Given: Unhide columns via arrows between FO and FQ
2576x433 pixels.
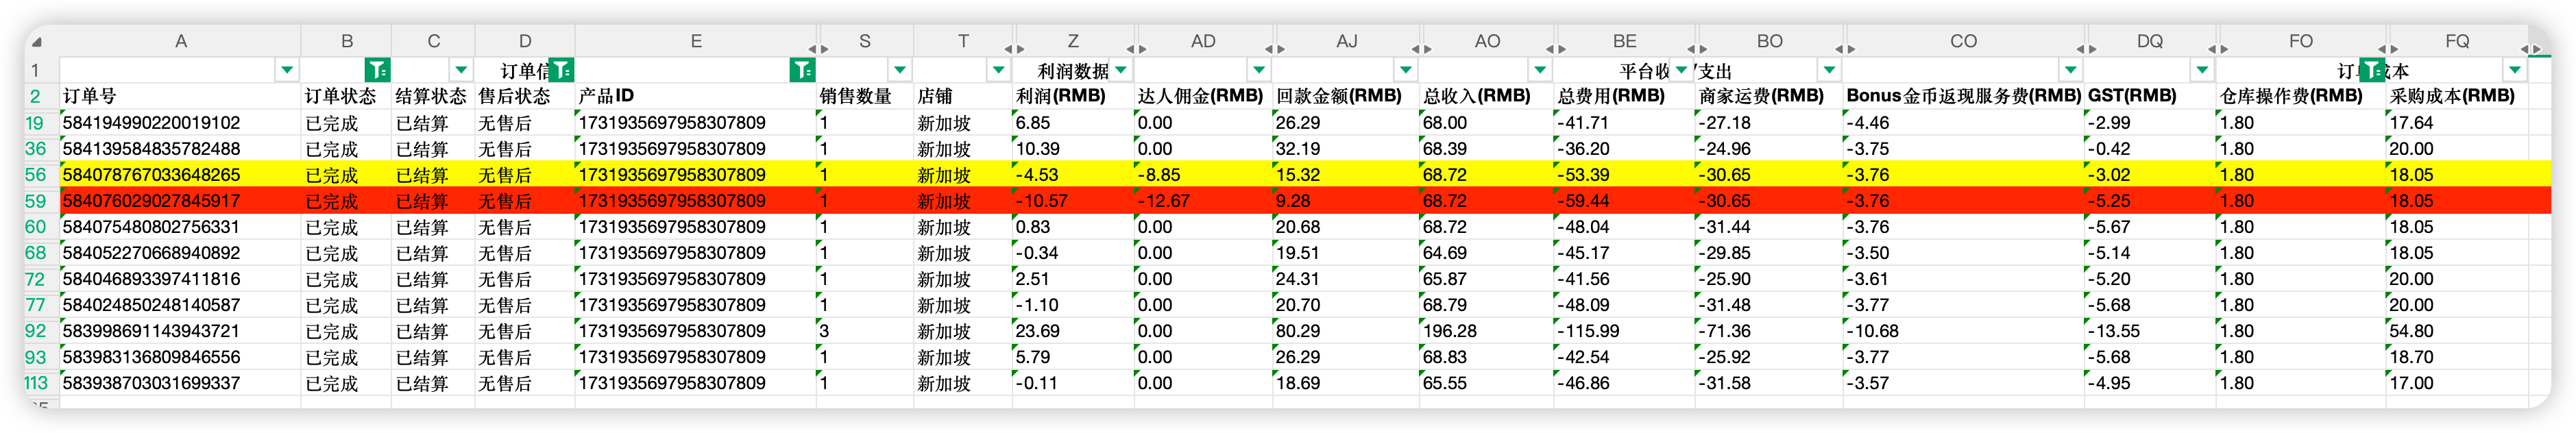Looking at the screenshot, I should (2388, 48).
